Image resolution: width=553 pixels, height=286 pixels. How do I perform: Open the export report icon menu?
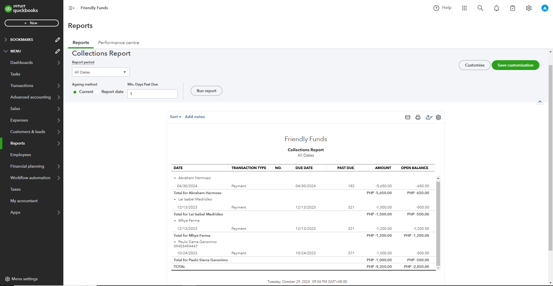429,117
